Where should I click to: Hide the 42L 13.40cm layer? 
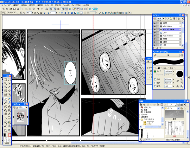coord(155,29)
